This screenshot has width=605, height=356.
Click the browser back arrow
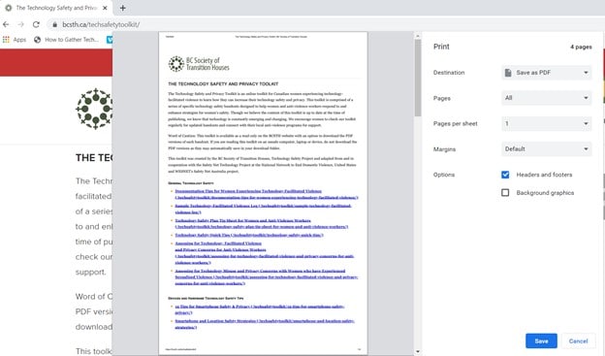[x=6, y=24]
